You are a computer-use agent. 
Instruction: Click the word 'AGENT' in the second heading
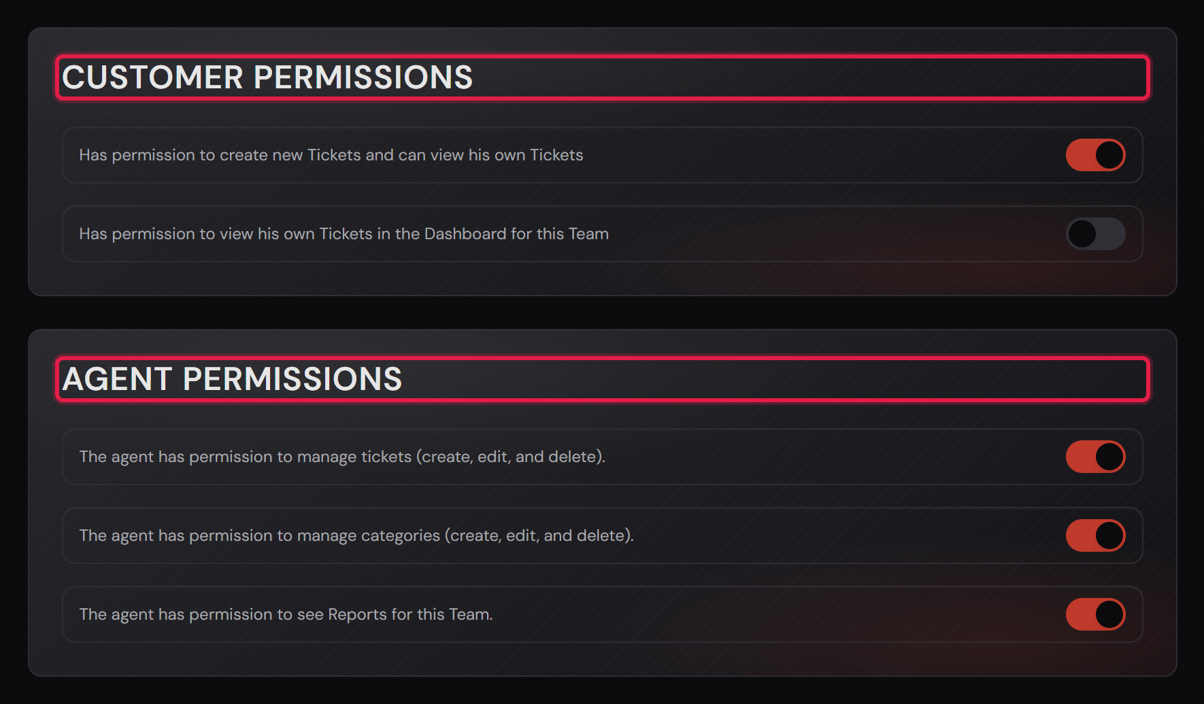pos(116,379)
